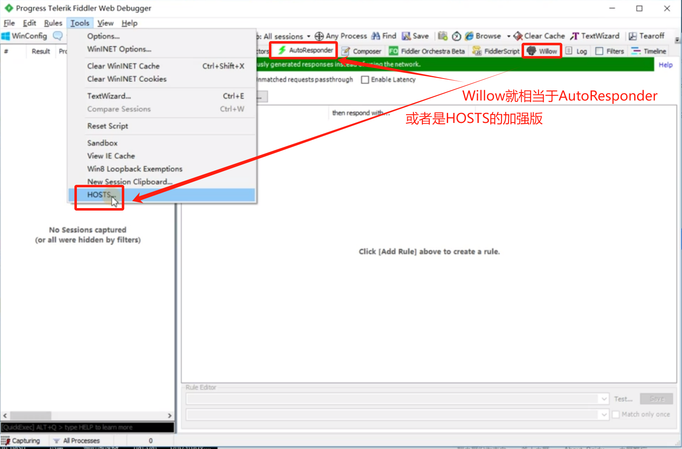Open the File menu
This screenshot has width=682, height=449.
click(x=9, y=23)
